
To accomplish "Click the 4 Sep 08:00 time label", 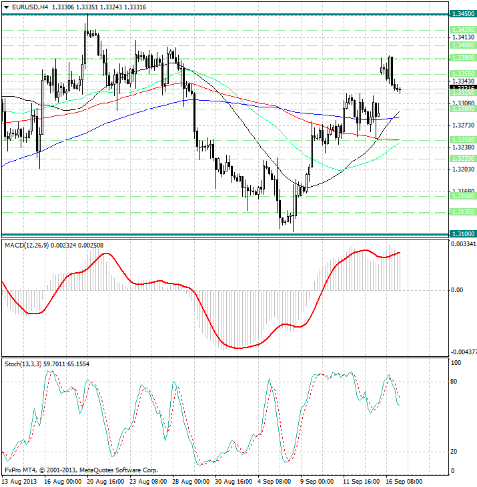I will point(274,482).
